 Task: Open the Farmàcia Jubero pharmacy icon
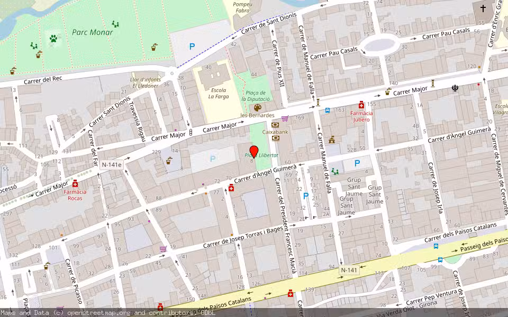361,105
